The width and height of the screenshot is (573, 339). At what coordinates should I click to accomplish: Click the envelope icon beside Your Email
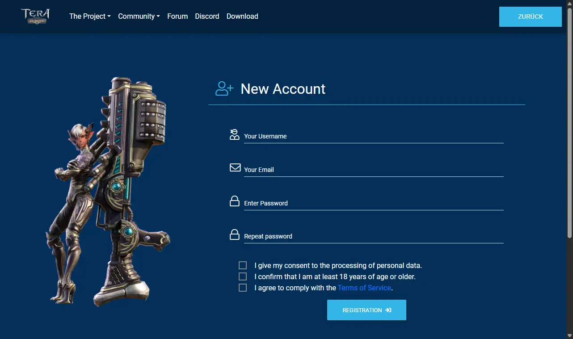tap(235, 167)
